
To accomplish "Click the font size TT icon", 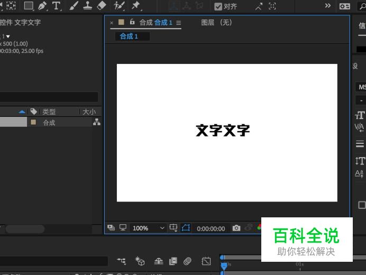I will coord(360,115).
